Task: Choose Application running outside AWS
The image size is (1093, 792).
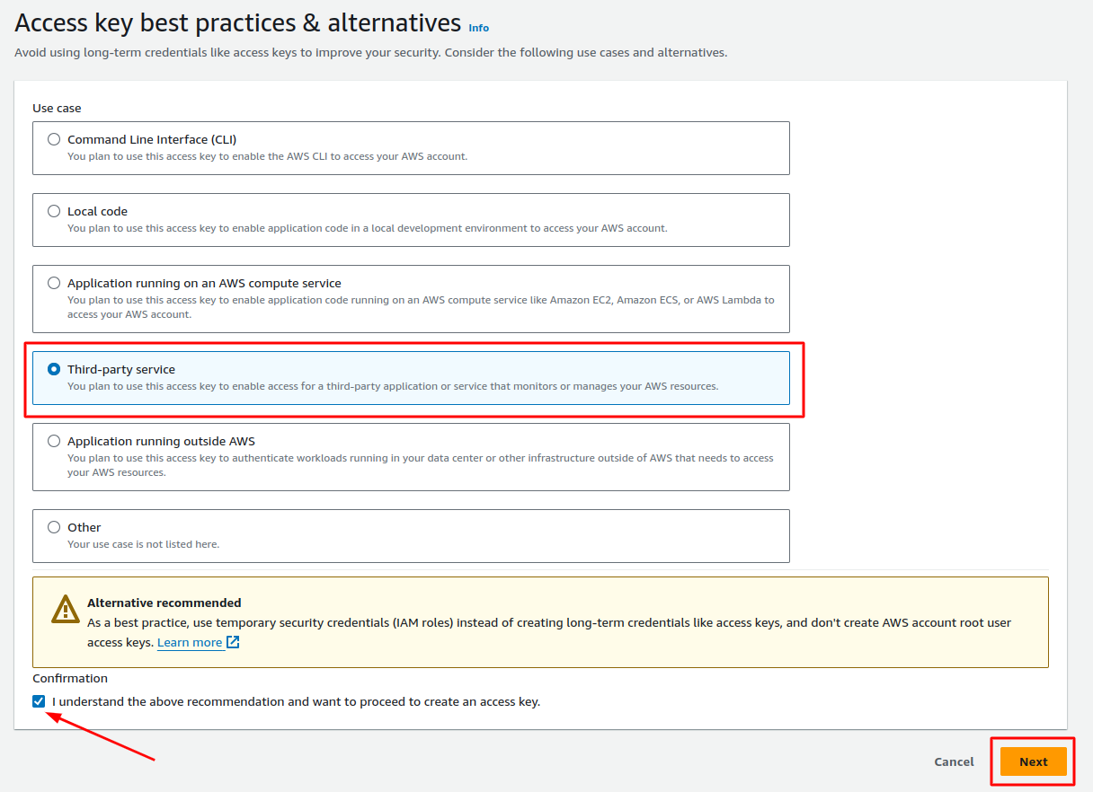Action: (x=54, y=441)
